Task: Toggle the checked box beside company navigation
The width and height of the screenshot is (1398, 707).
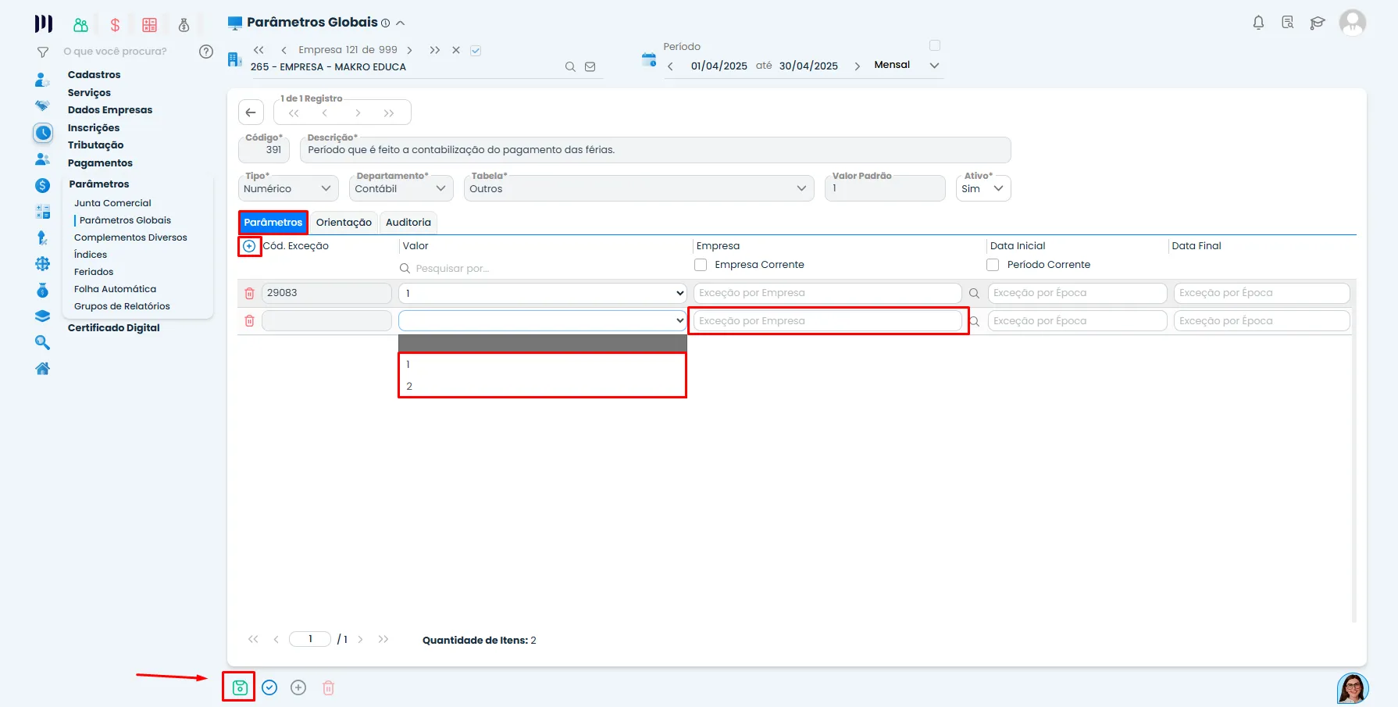Action: (476, 51)
